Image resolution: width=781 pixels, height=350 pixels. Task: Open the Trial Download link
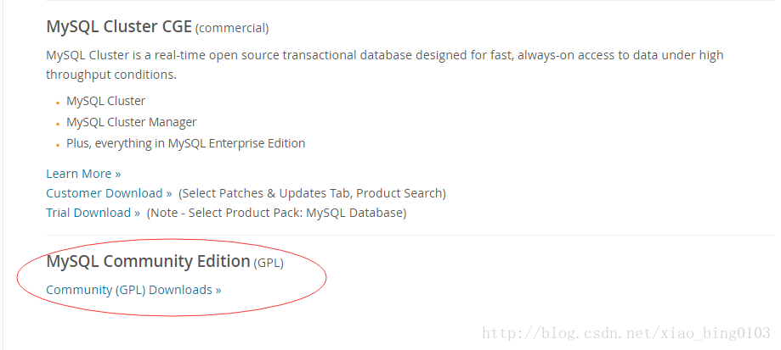click(93, 213)
